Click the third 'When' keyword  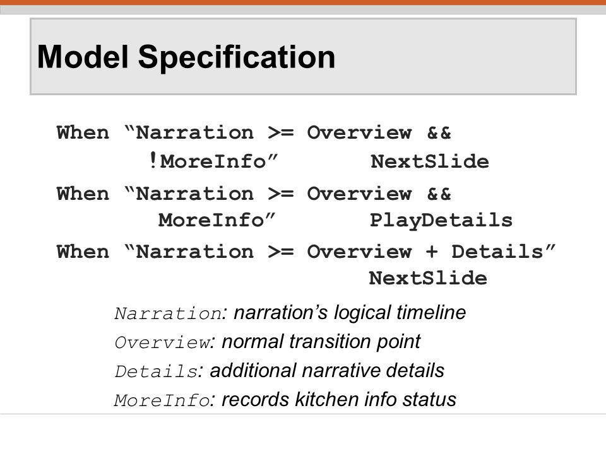pos(83,252)
